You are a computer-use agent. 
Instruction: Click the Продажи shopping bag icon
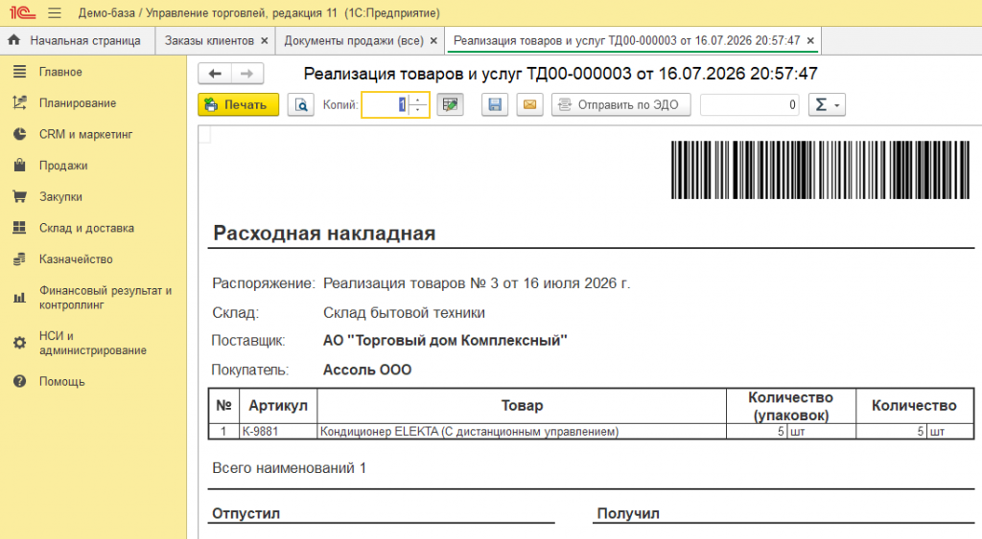(20, 165)
